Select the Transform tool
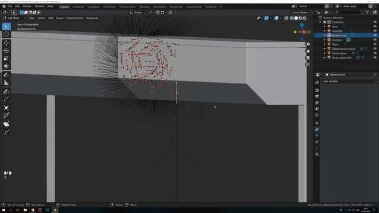The image size is (379, 213). [x=7, y=66]
